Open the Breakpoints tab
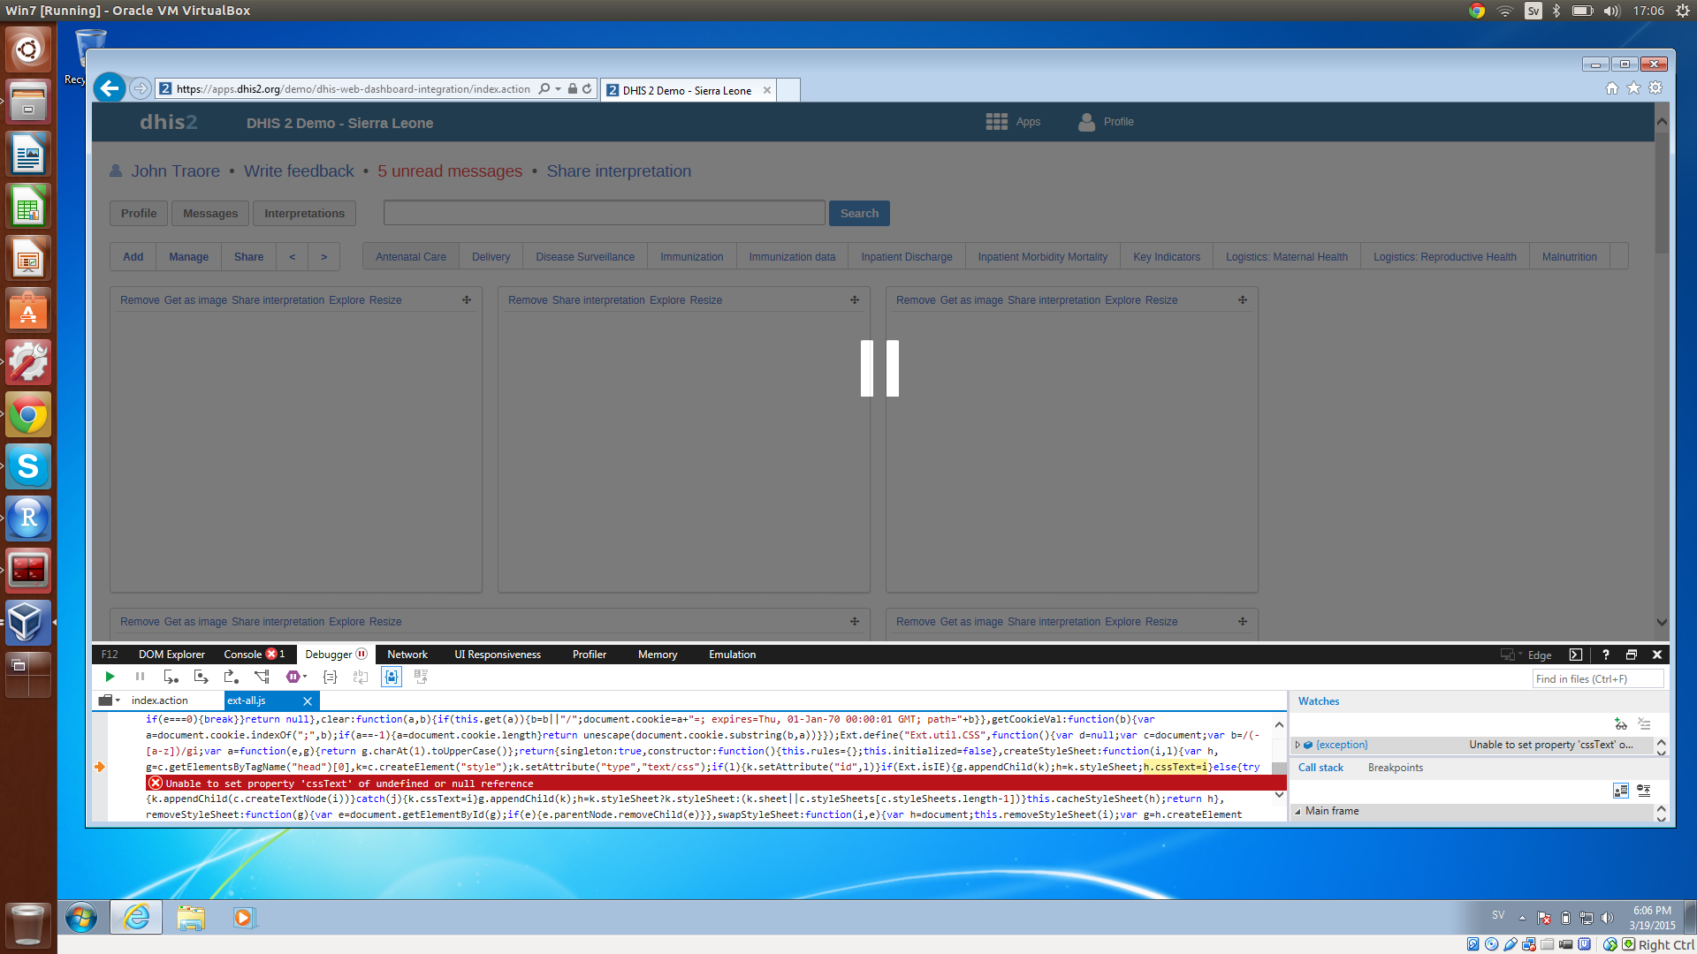The width and height of the screenshot is (1697, 954). click(1395, 768)
